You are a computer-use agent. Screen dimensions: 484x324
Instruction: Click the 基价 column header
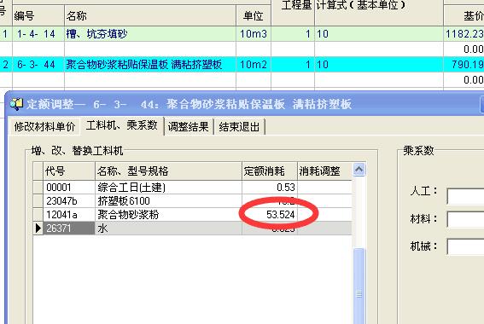click(x=464, y=15)
